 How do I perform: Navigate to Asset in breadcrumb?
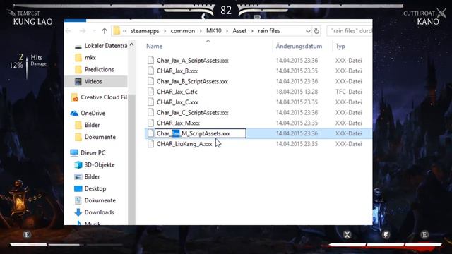point(239,31)
